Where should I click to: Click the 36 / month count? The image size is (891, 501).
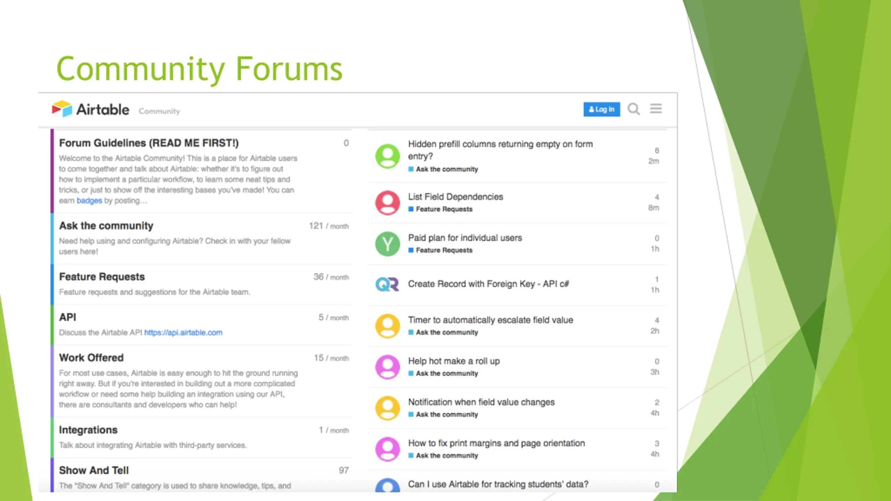331,277
